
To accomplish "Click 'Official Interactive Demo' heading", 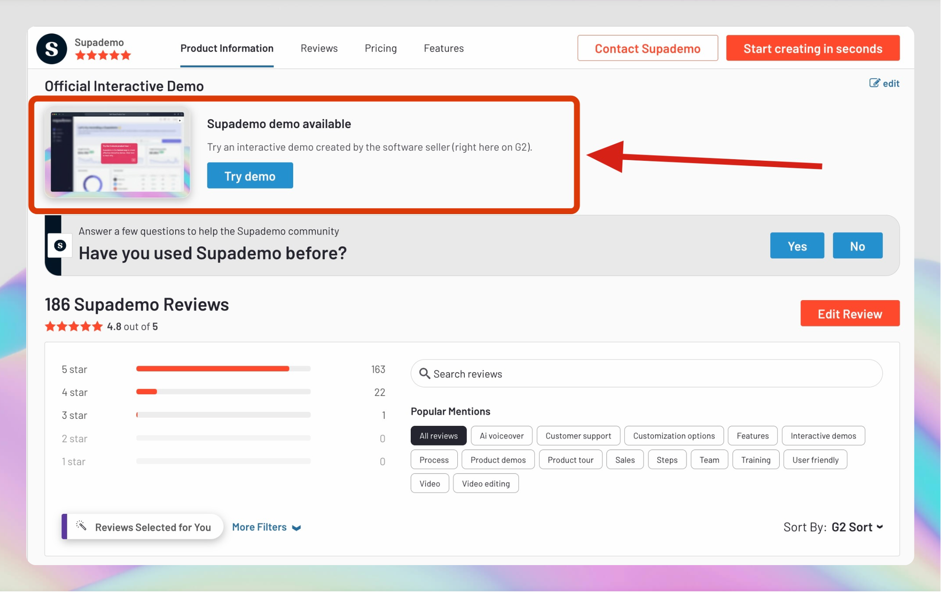I will point(124,86).
